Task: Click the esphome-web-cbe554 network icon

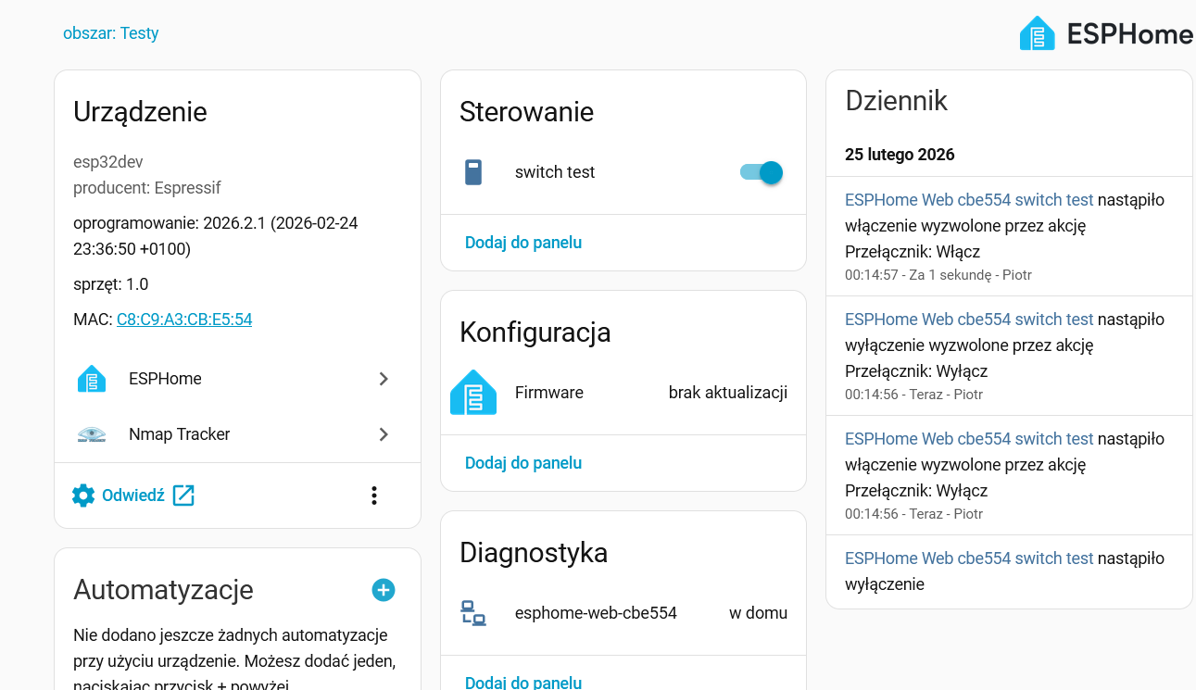Action: click(473, 613)
